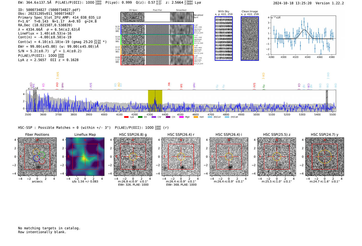362x246 pixels.
Task: Select the Gaussian emission line fit plot
Action: pos(304,35)
